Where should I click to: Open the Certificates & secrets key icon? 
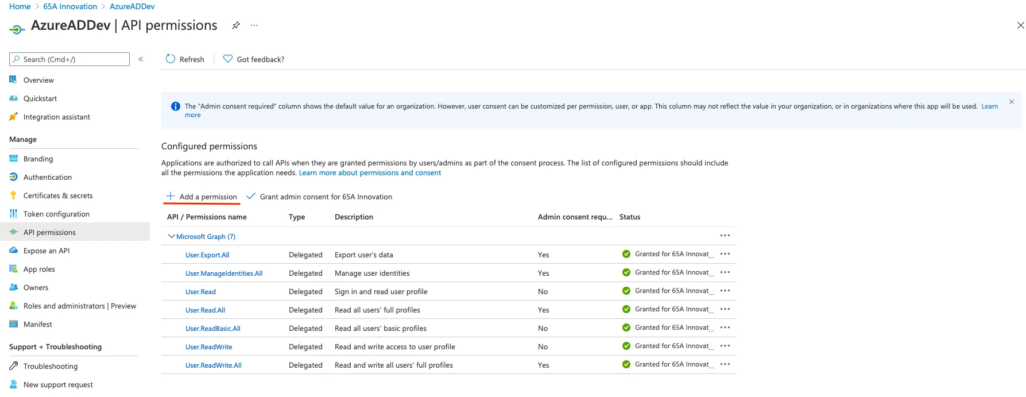pyautogui.click(x=13, y=195)
